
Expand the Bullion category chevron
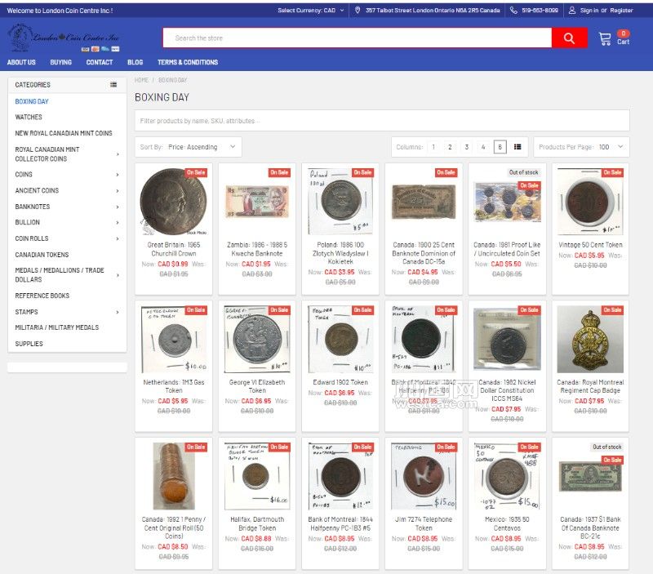[118, 222]
